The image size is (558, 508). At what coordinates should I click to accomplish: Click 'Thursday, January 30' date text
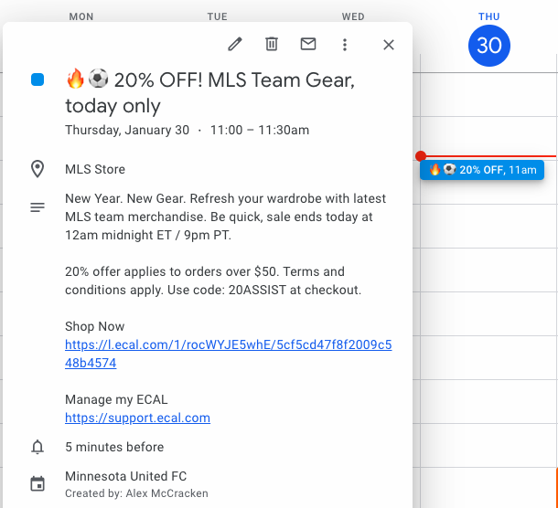click(x=127, y=130)
